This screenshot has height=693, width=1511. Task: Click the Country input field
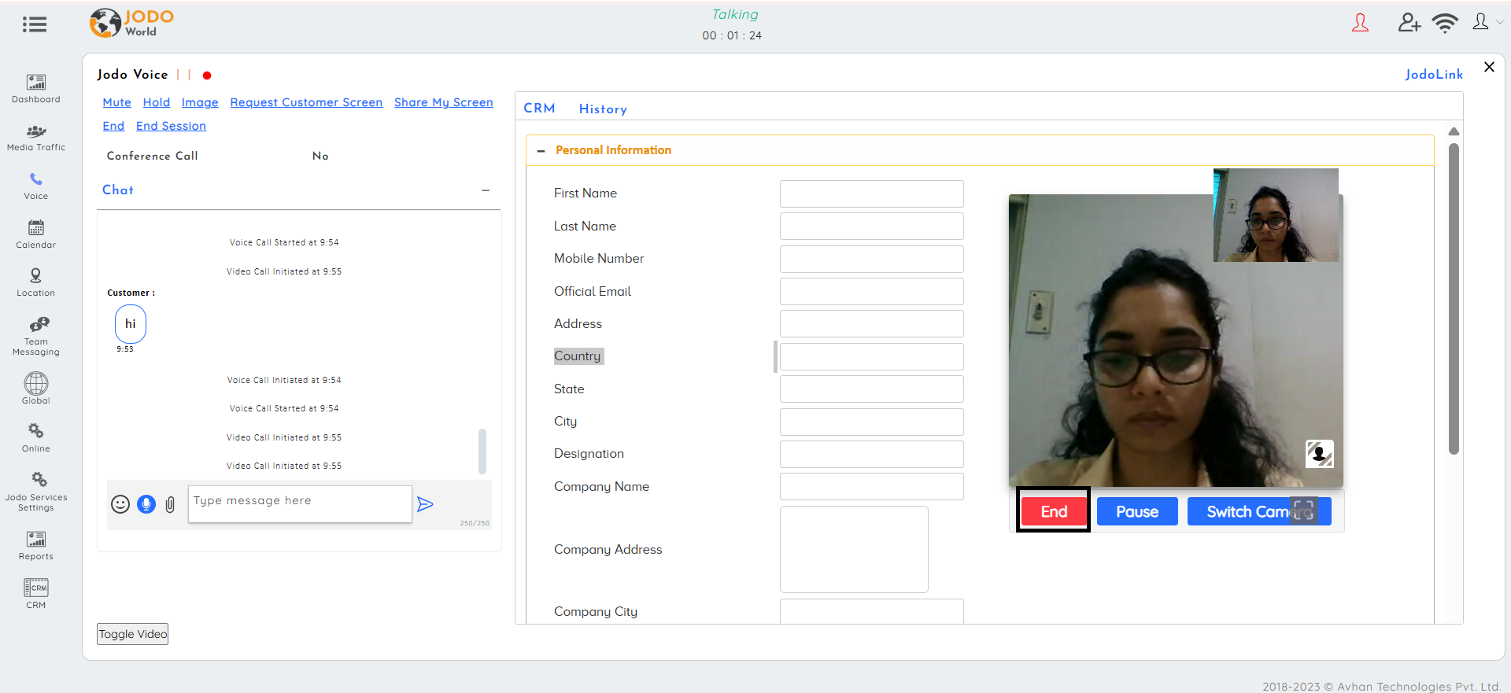pos(872,356)
